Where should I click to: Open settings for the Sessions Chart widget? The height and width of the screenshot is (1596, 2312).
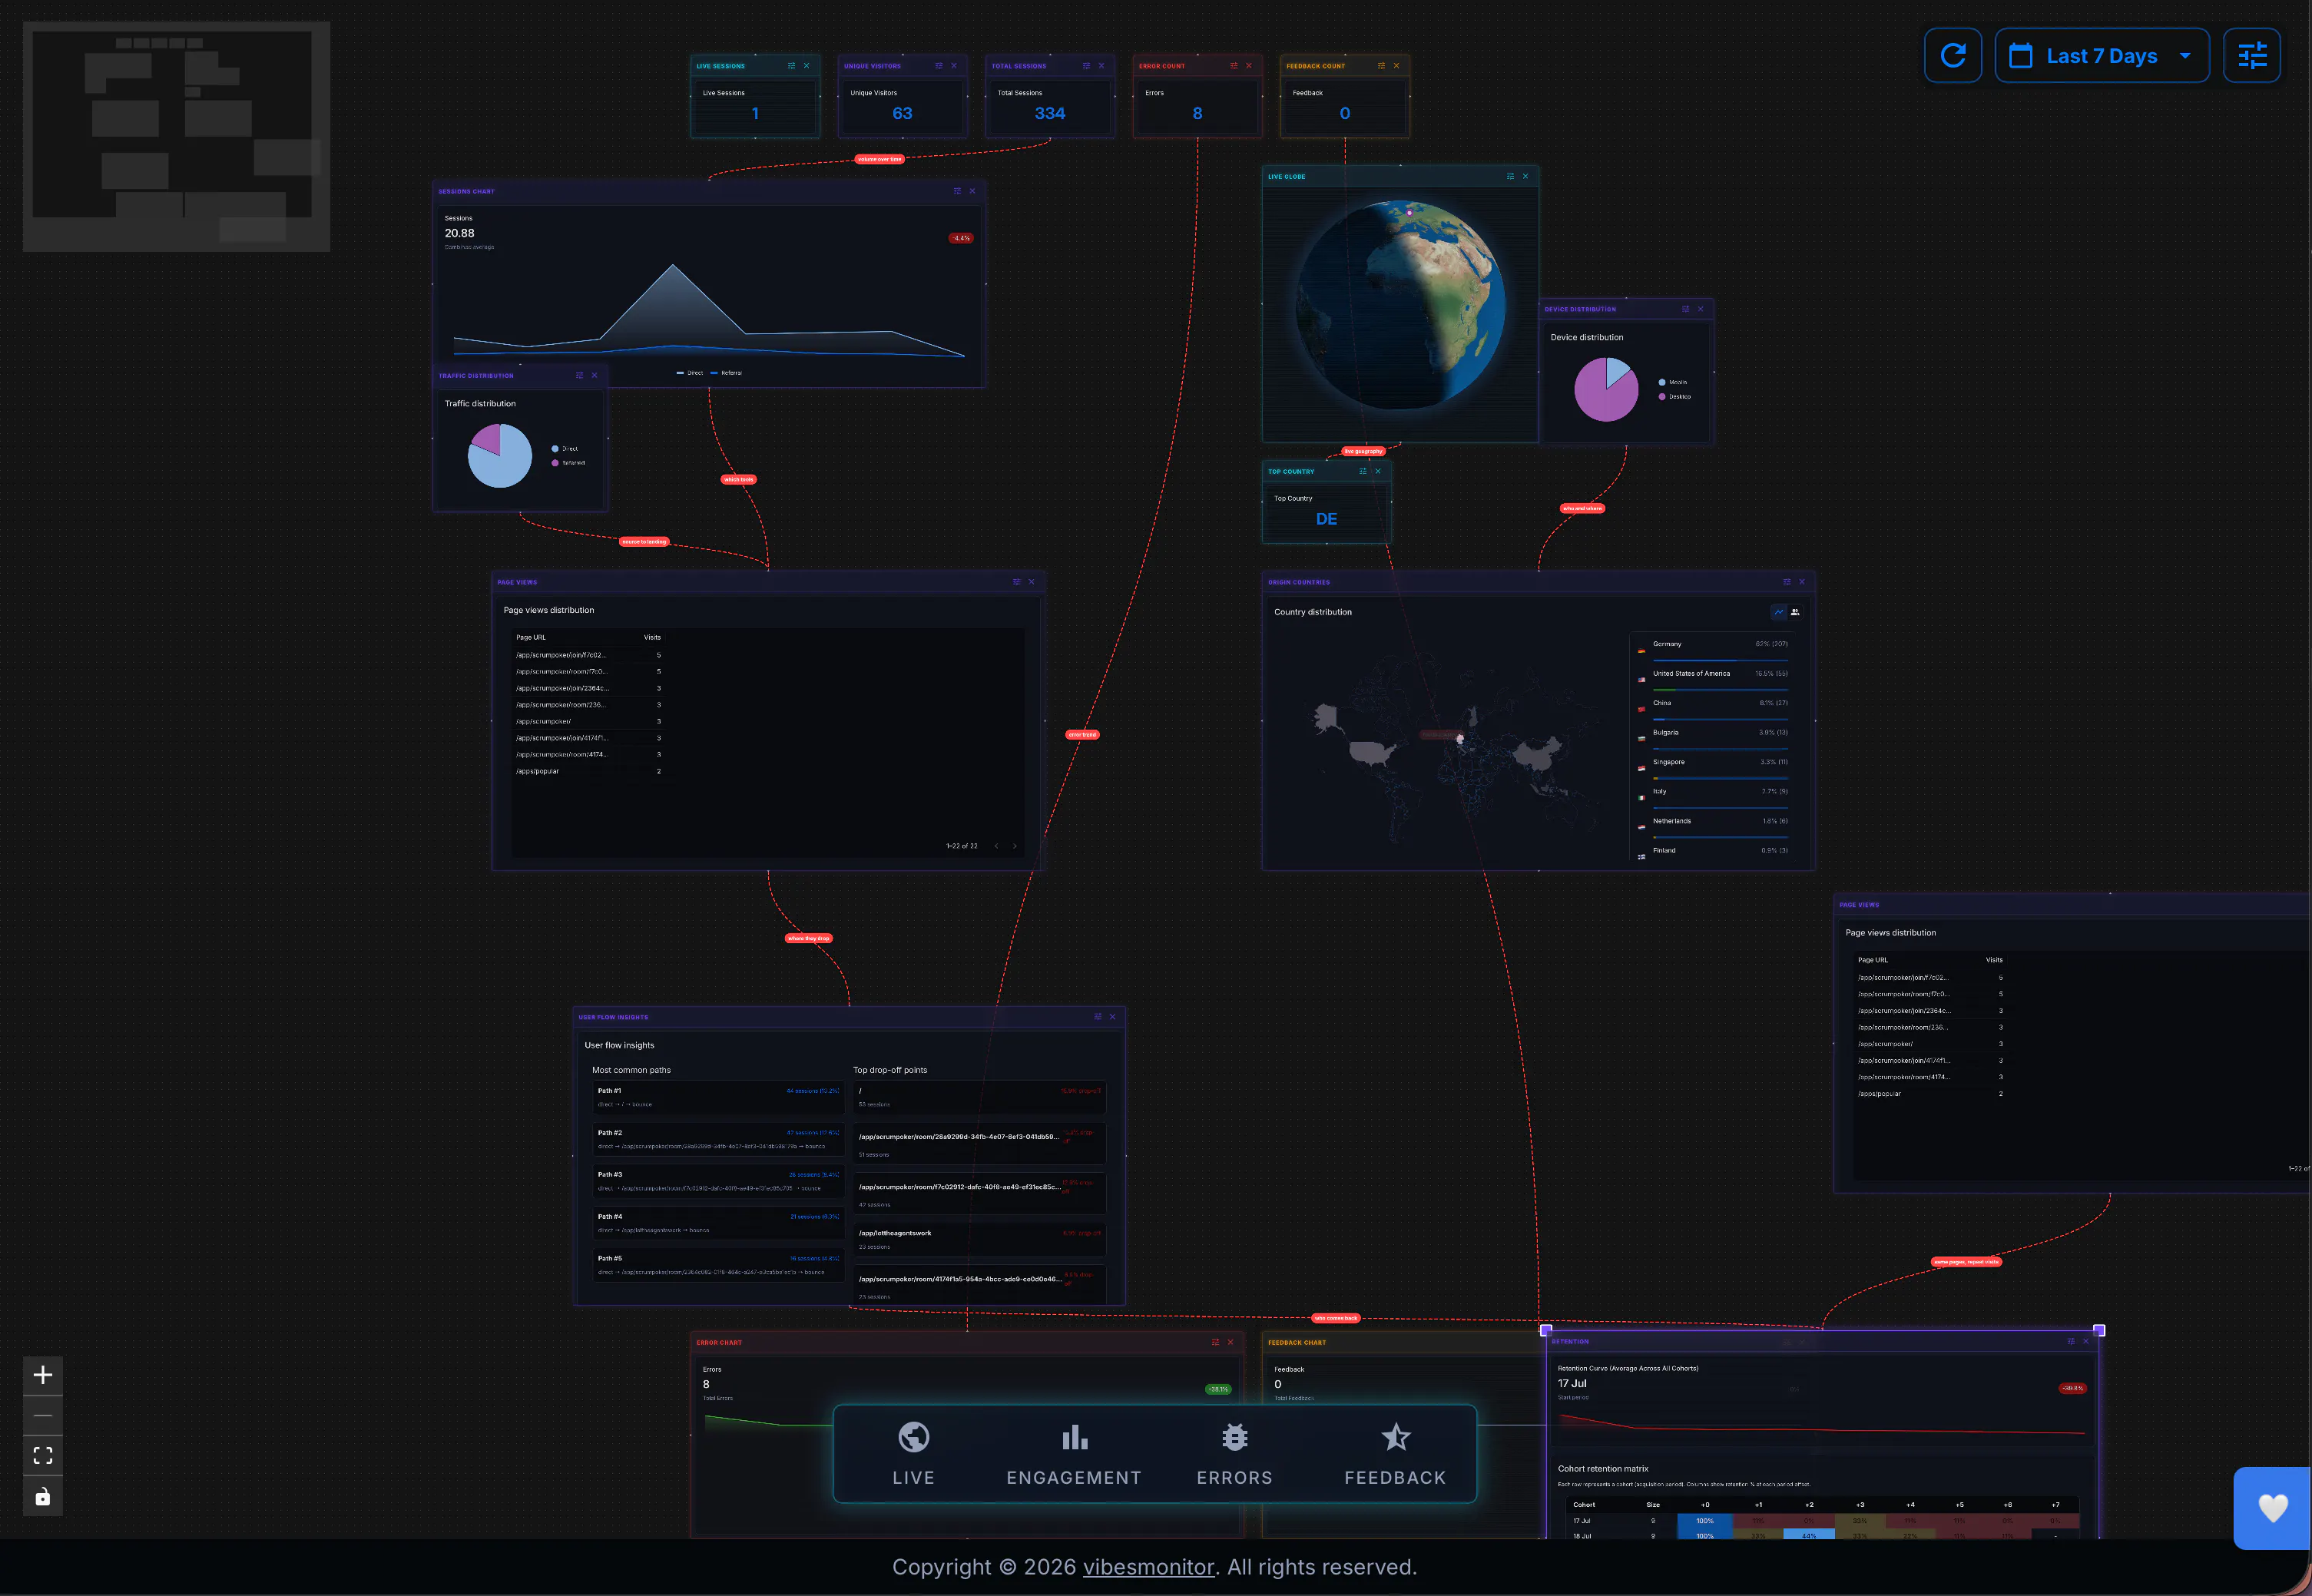coord(957,191)
